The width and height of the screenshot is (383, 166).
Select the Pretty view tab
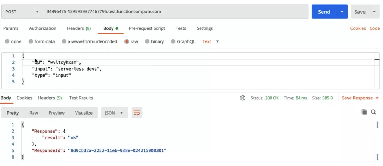coord(13,113)
